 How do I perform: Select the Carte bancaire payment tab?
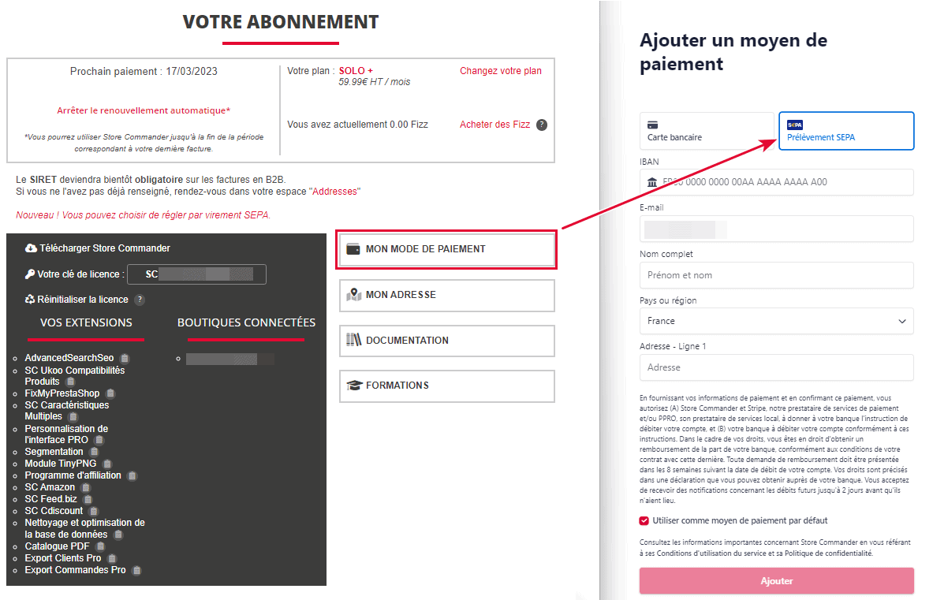click(x=706, y=131)
